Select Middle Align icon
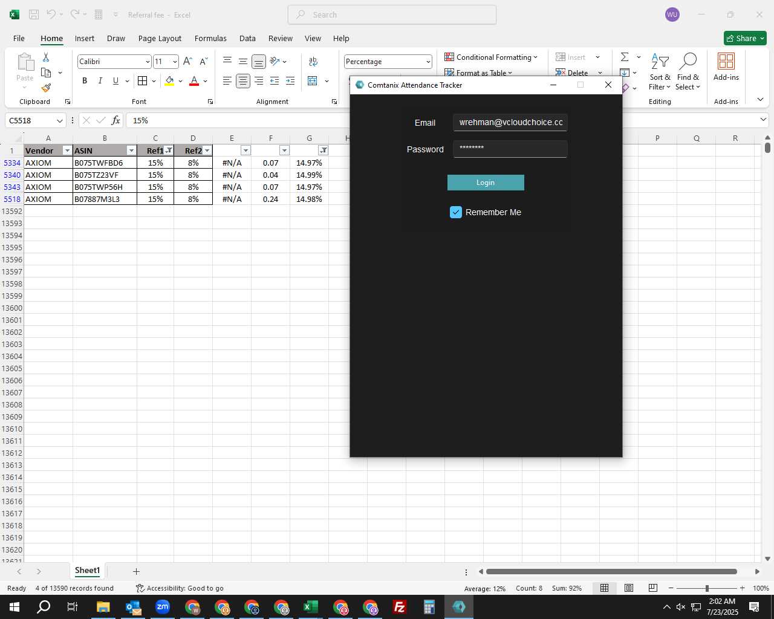Screen dimensions: 774x619 (x=243, y=61)
